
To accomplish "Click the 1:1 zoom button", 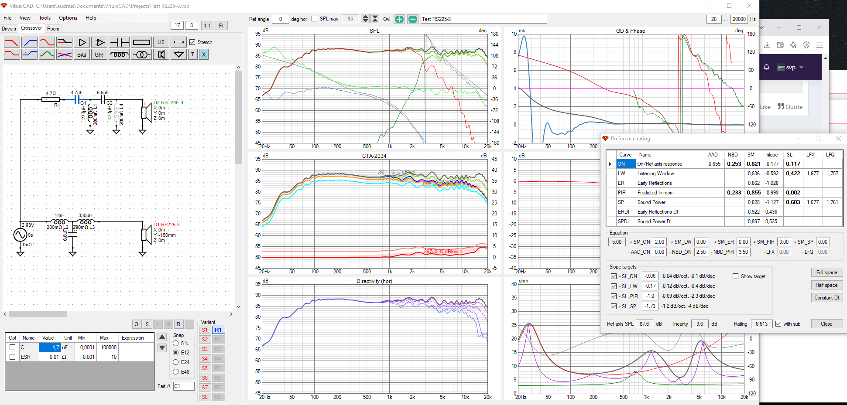I will point(207,25).
